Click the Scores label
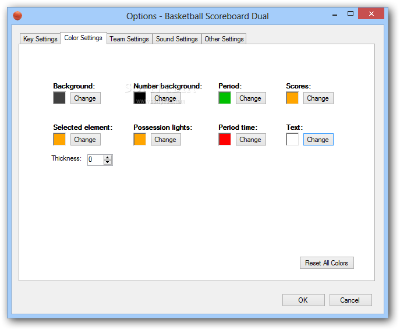400x330 pixels. click(x=299, y=86)
